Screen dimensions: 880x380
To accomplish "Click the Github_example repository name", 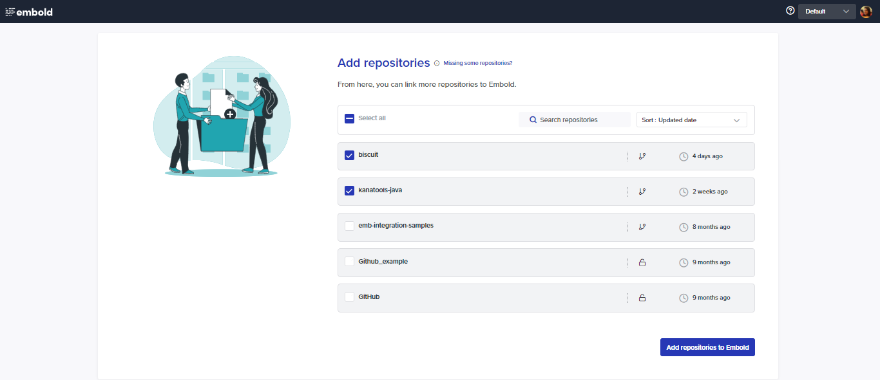I will (x=383, y=262).
